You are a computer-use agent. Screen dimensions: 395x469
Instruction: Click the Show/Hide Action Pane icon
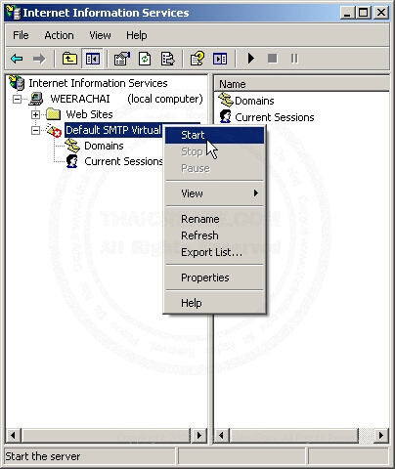click(x=220, y=59)
